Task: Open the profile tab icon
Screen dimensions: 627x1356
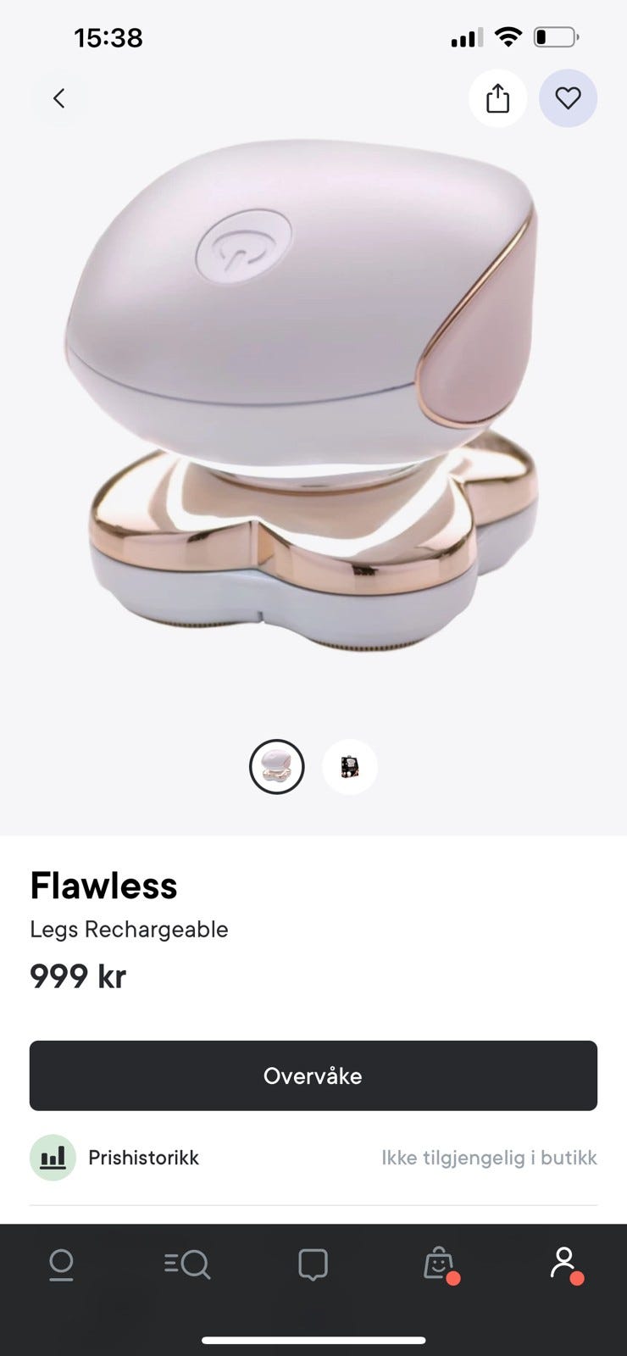Action: pos(565,1264)
